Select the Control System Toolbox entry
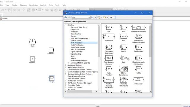The width and height of the screenshot is (190, 107). (76, 76)
